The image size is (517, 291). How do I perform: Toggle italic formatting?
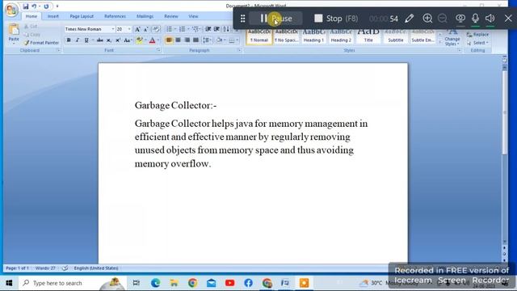(78, 40)
